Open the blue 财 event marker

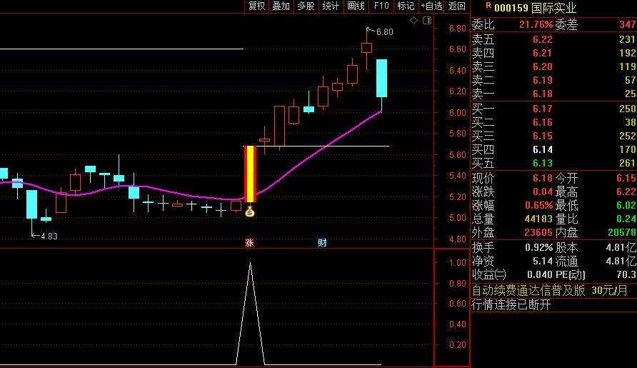click(322, 243)
